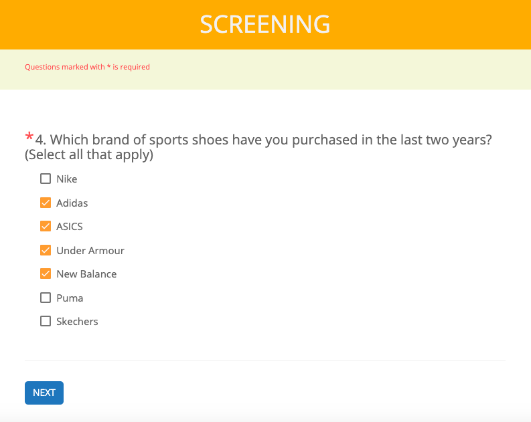Click the Under Armour label text

coord(90,250)
